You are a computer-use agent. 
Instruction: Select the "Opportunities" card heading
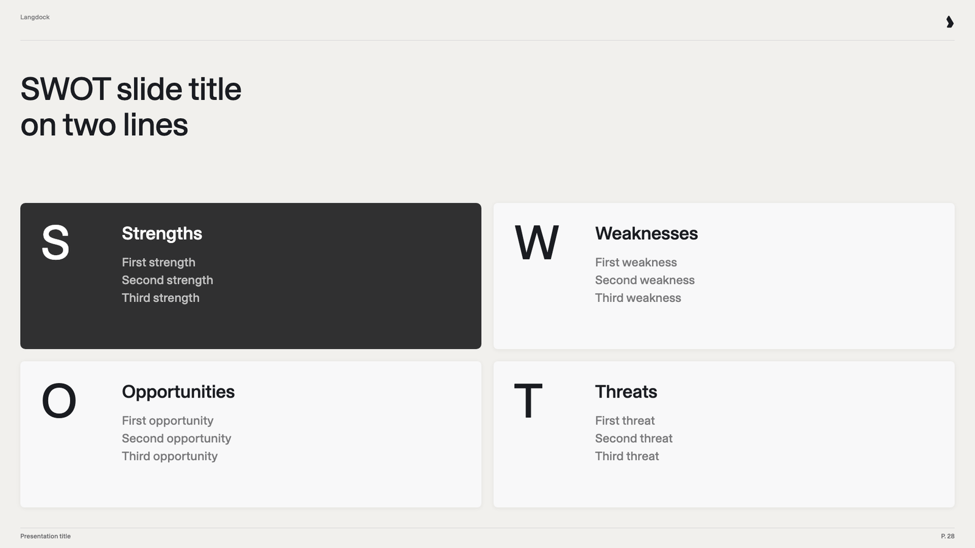(x=178, y=392)
